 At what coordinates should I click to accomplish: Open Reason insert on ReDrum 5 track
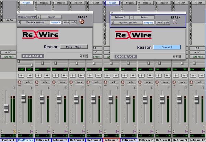point(113,3)
